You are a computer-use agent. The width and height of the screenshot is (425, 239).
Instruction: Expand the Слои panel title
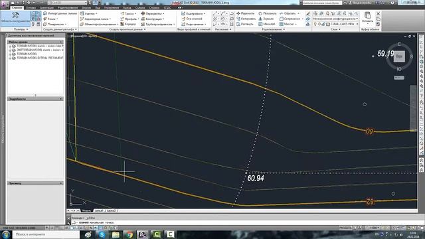tap(335, 29)
